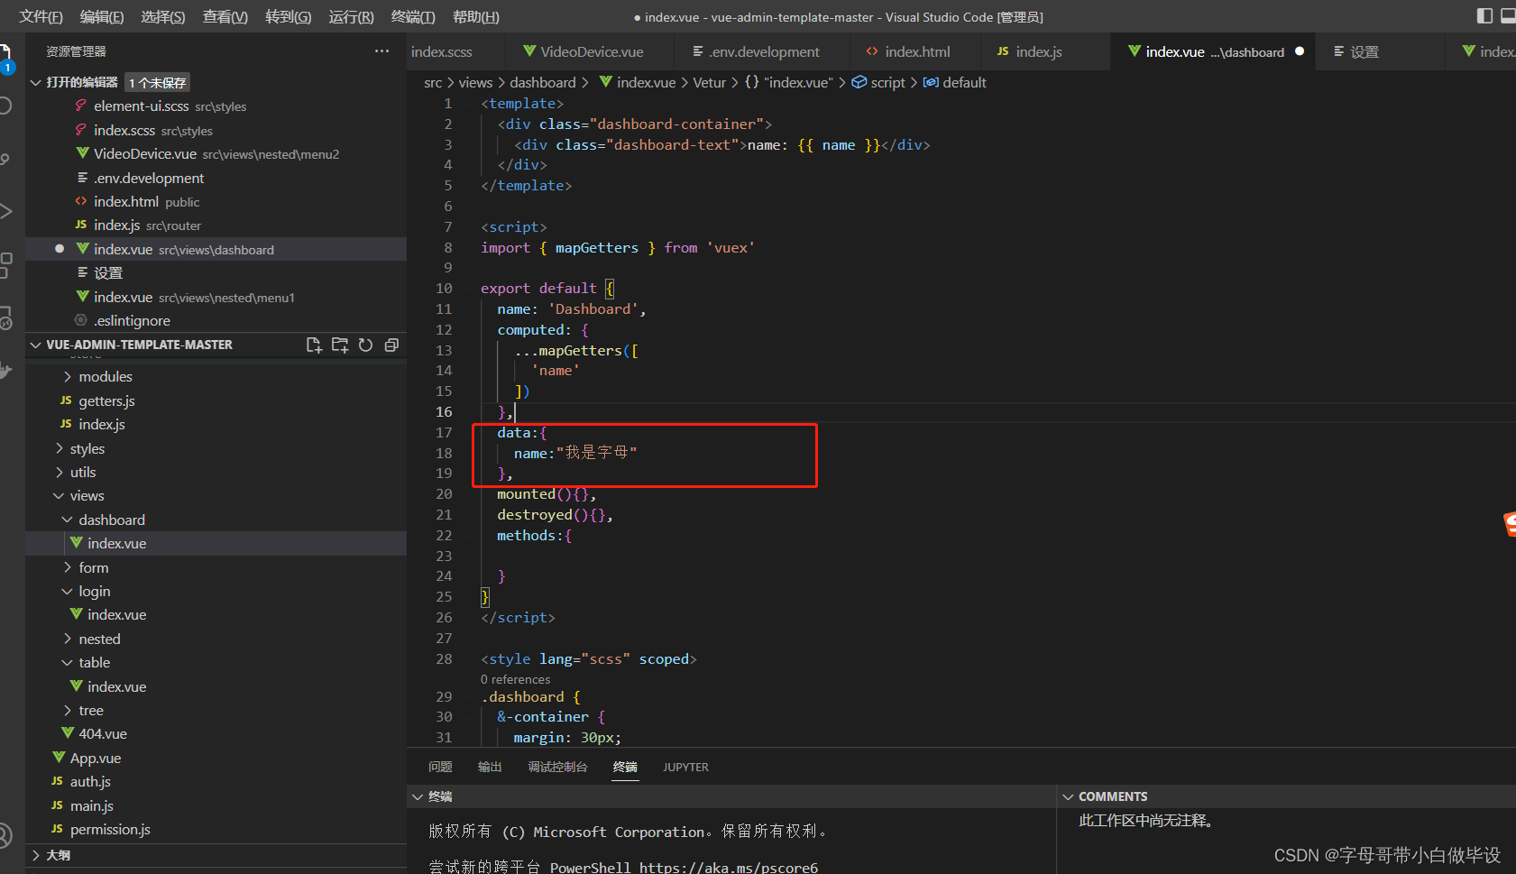This screenshot has width=1516, height=874.
Task: Open 帮助 menu
Action: point(476,16)
